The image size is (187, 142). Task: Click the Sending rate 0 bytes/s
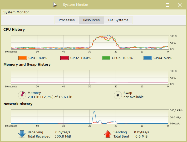click(141, 132)
